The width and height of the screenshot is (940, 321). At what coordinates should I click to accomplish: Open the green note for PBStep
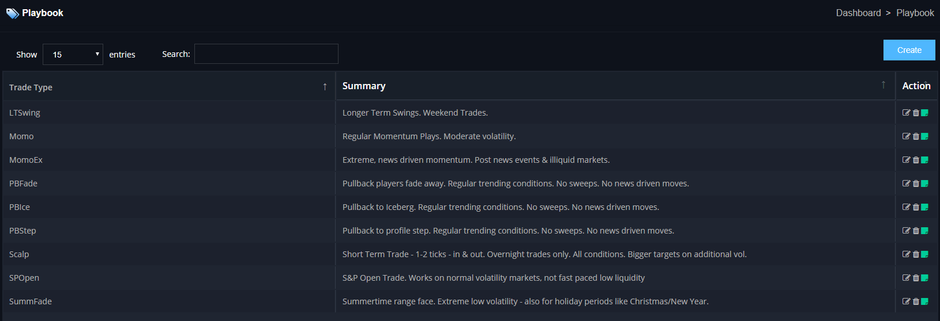924,231
